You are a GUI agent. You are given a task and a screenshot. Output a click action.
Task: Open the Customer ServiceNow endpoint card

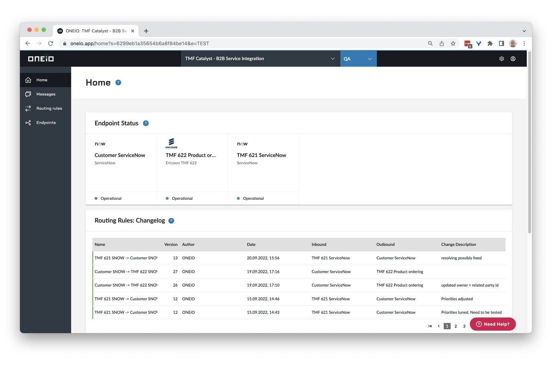click(x=121, y=169)
